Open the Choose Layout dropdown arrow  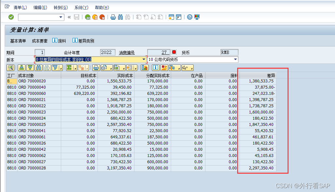coord(136,68)
